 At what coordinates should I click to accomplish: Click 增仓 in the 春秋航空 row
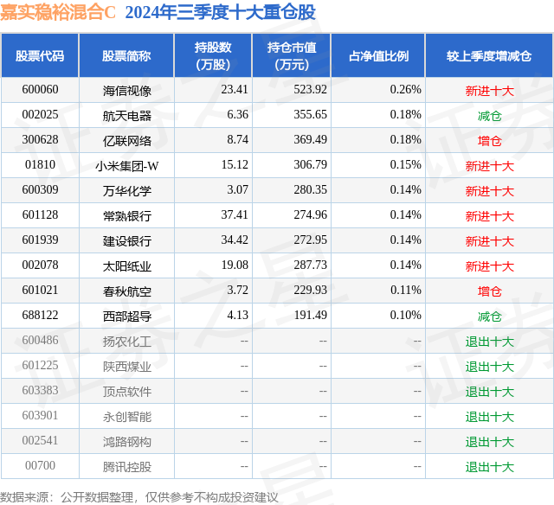tap(489, 291)
